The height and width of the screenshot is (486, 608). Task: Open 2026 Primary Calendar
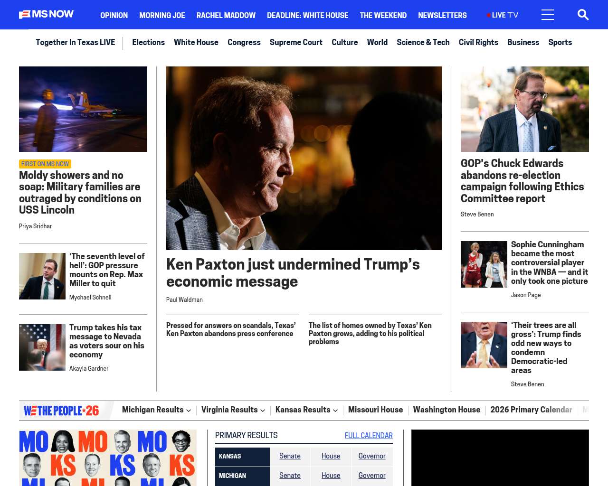click(531, 410)
